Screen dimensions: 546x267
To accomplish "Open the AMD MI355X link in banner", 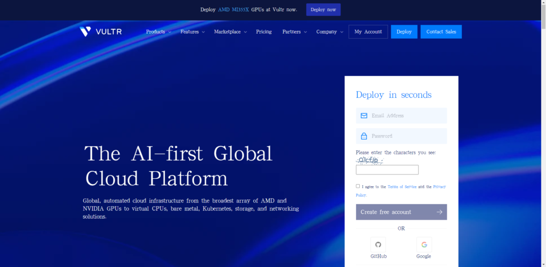I will pos(233,10).
